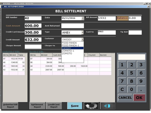Close the Bill Settlement Entry window
This screenshot has width=151, height=113.
pyautogui.click(x=148, y=7)
